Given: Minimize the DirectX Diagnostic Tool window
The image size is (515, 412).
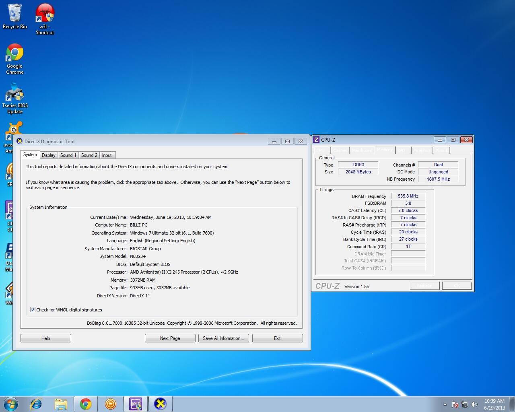Looking at the screenshot, I should (274, 141).
